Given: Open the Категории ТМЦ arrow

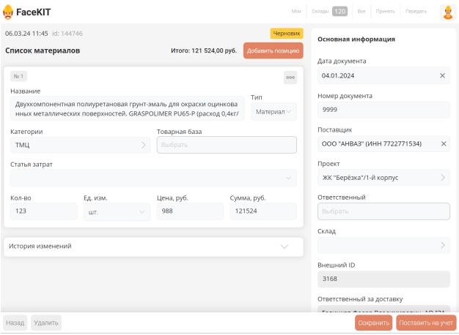Looking at the screenshot, I should point(144,145).
